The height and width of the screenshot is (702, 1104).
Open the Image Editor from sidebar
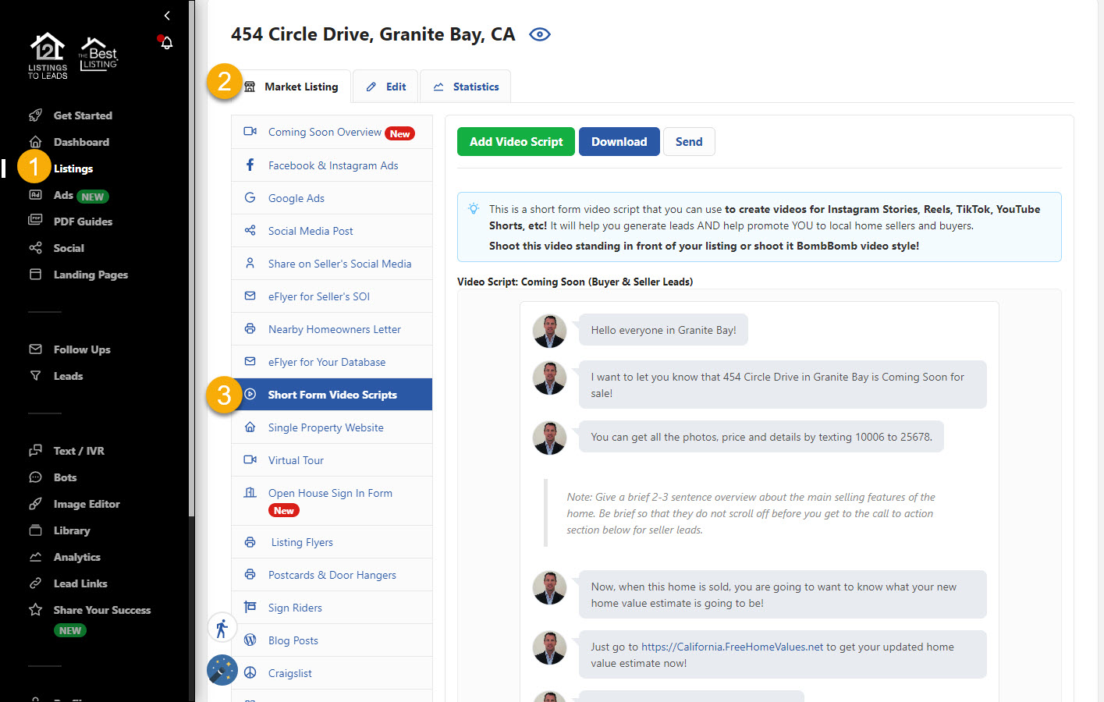point(86,504)
